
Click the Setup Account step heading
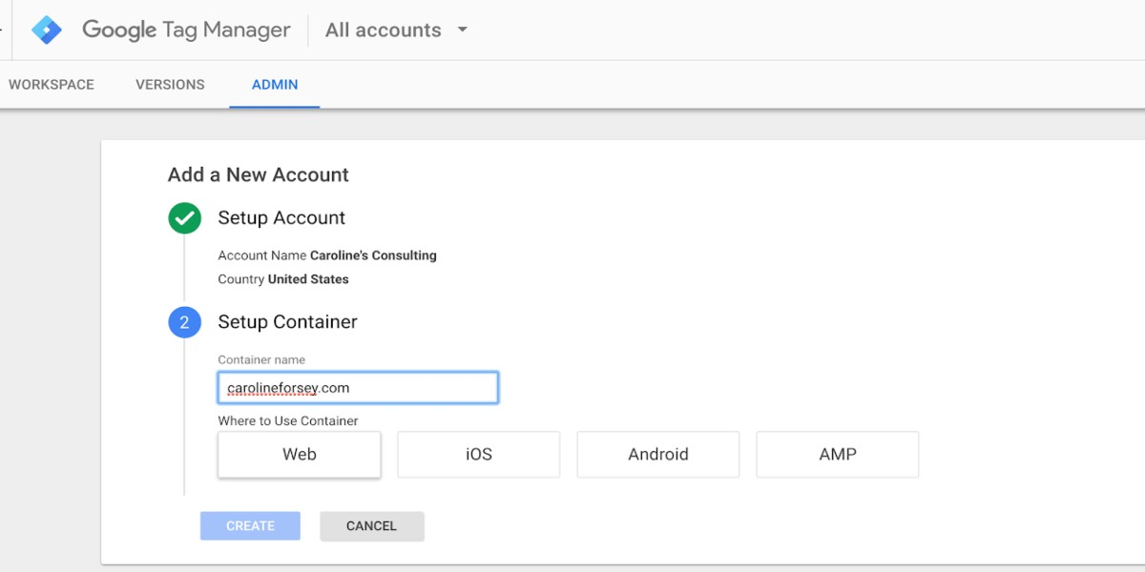click(281, 218)
